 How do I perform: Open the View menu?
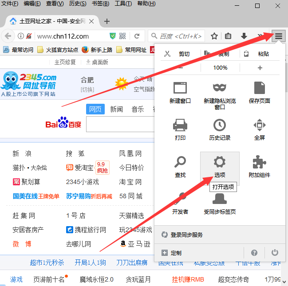[55, 4]
